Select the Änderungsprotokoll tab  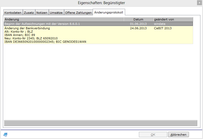[x=109, y=12]
